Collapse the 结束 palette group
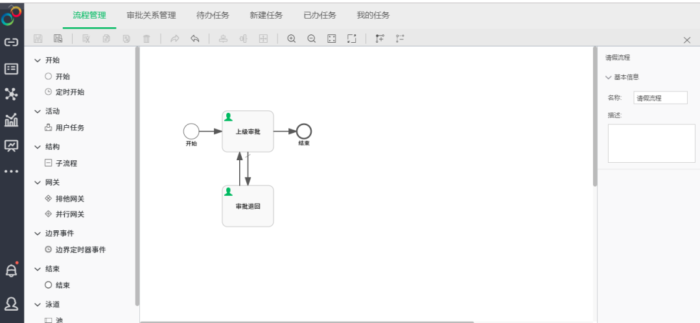This screenshot has height=323, width=700. click(x=37, y=269)
